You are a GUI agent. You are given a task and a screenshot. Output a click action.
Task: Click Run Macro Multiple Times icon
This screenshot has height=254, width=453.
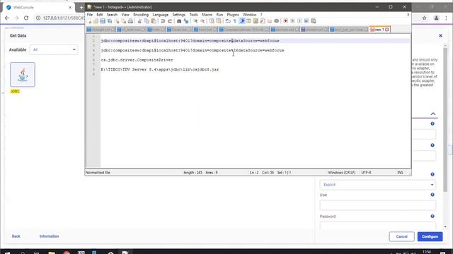[306, 21]
